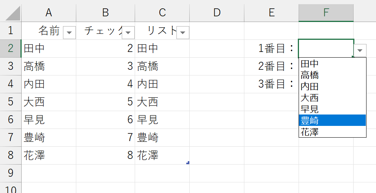376x193 pixels.
Task: Choose 内田 in the dropdown list
Action: click(332, 86)
